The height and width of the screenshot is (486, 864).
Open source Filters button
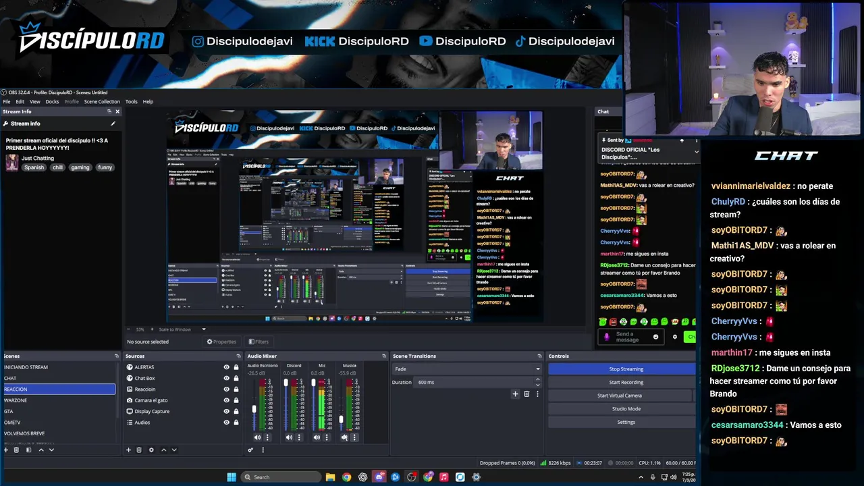(259, 342)
